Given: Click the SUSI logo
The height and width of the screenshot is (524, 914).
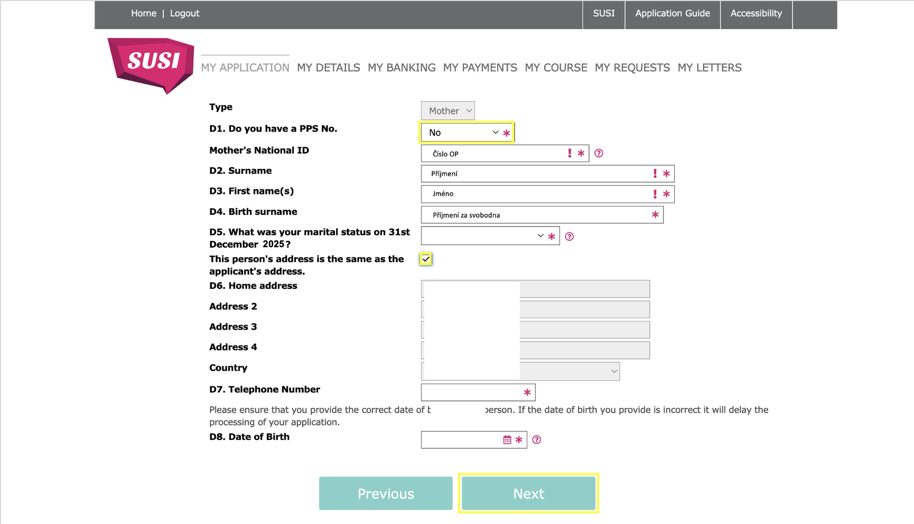Looking at the screenshot, I should [x=151, y=65].
